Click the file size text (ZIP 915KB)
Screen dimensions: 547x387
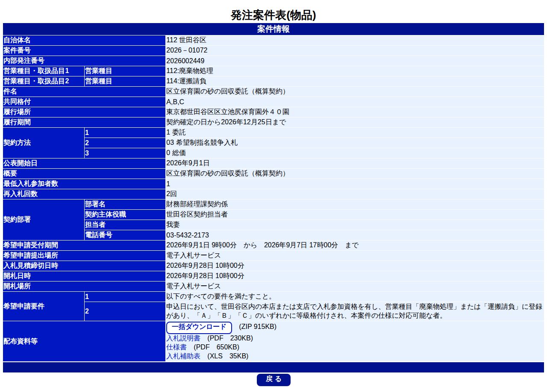258,327
